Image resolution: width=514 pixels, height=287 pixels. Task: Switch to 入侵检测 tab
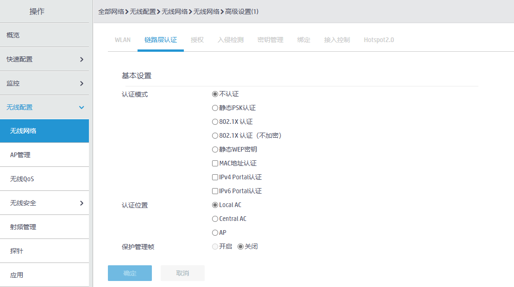click(231, 40)
